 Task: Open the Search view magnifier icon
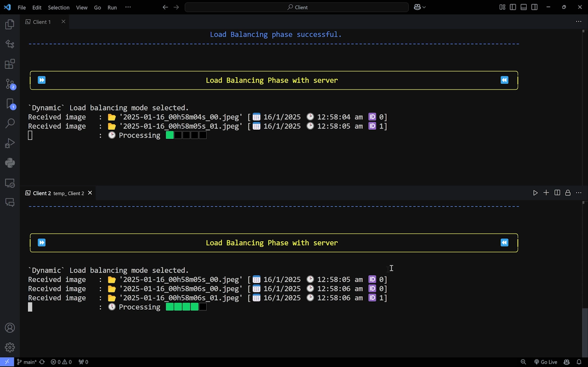pyautogui.click(x=10, y=123)
